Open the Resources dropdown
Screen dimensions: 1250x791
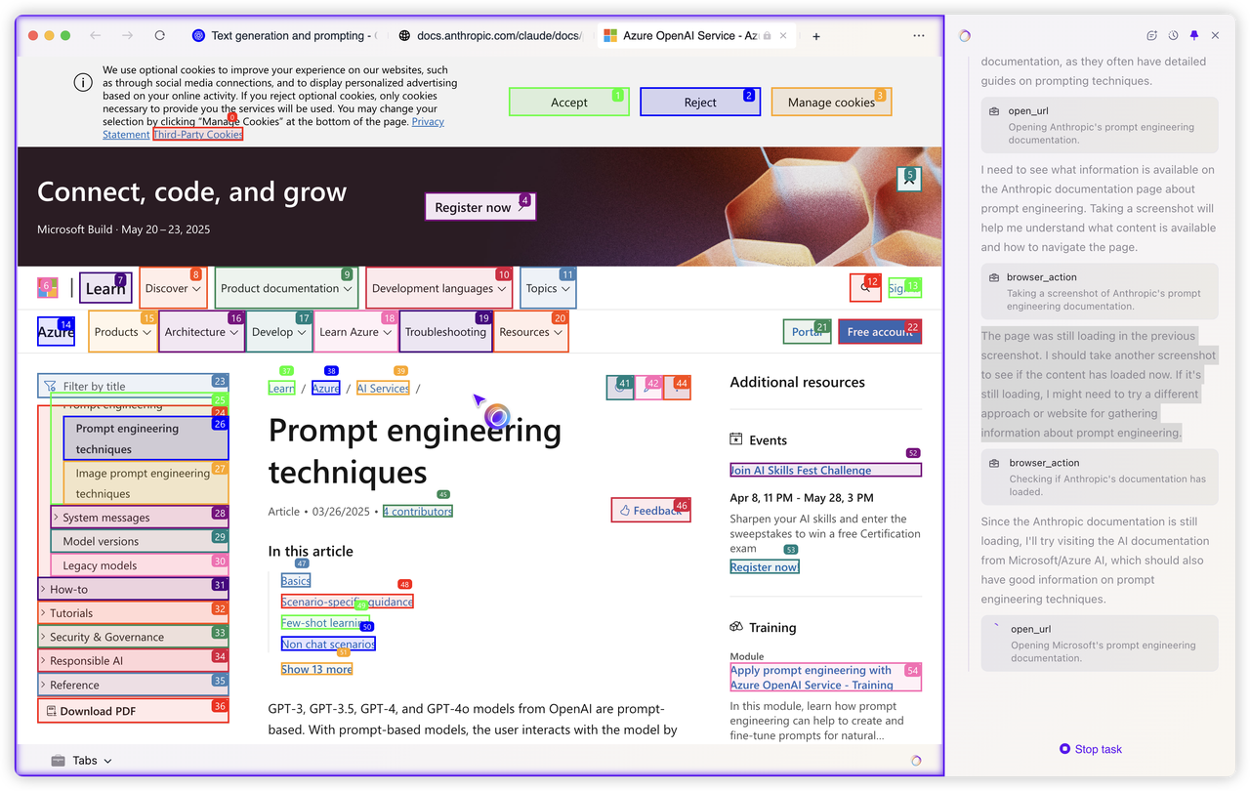tap(531, 332)
